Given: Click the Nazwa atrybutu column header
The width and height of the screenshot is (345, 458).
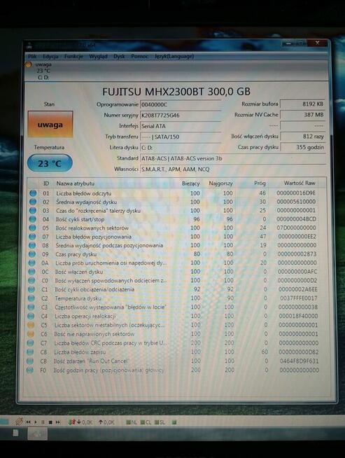Looking at the screenshot, I should click(76, 183).
